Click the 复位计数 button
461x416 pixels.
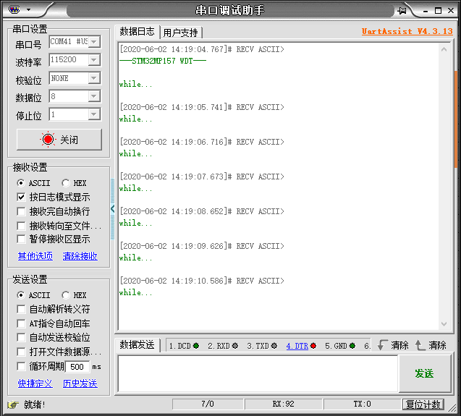(x=423, y=404)
